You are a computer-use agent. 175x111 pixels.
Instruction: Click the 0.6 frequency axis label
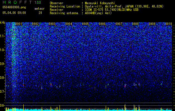click(x=2, y=105)
